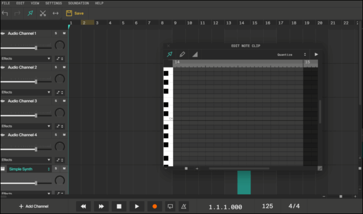This screenshot has height=214, width=363.
Task: Choose the pencil draw tool in note editor
Action: point(182,54)
